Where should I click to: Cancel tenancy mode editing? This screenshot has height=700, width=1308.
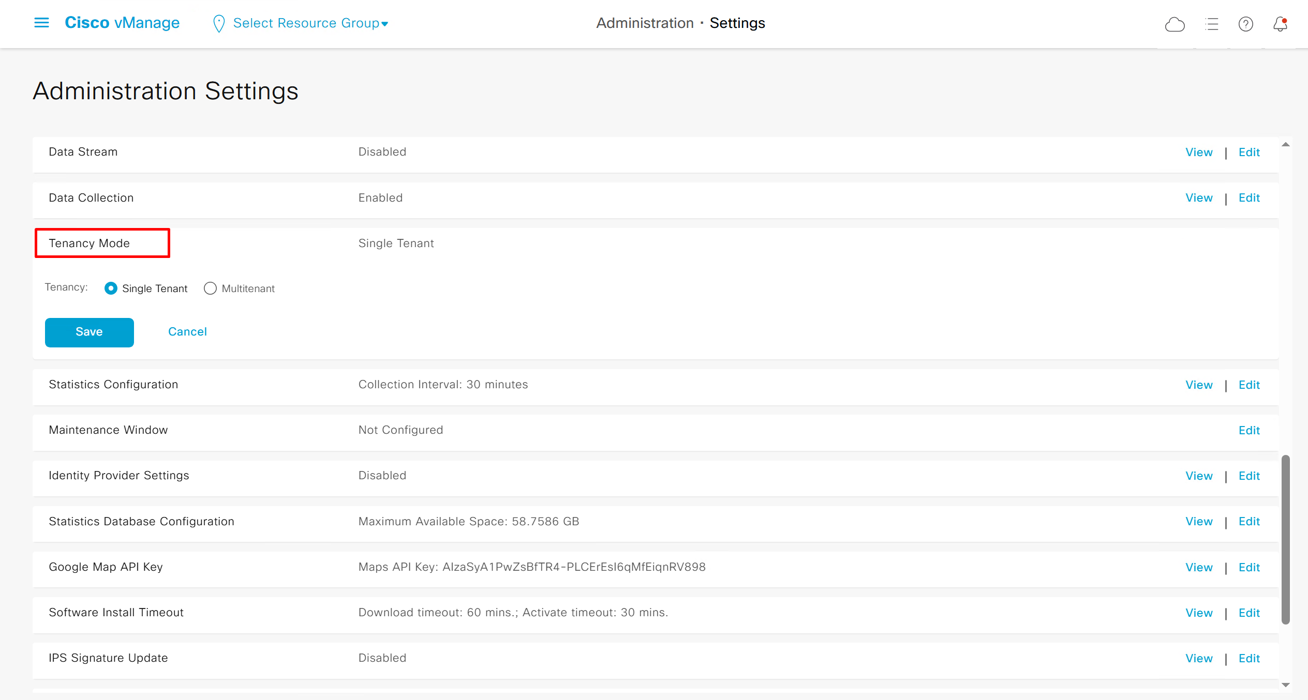click(x=187, y=332)
